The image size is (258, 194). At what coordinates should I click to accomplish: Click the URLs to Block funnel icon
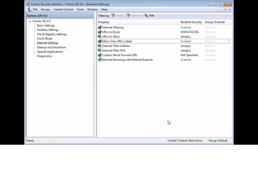tap(100, 32)
